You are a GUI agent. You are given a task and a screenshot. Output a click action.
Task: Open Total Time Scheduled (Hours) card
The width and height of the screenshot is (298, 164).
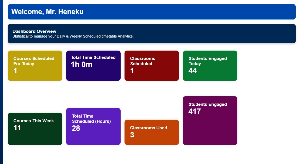tap(93, 126)
